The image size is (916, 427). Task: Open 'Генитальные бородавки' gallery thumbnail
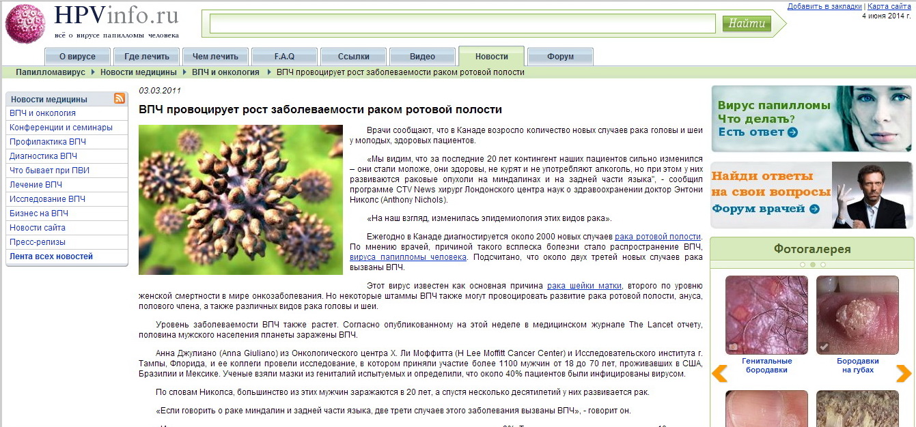[x=766, y=314]
